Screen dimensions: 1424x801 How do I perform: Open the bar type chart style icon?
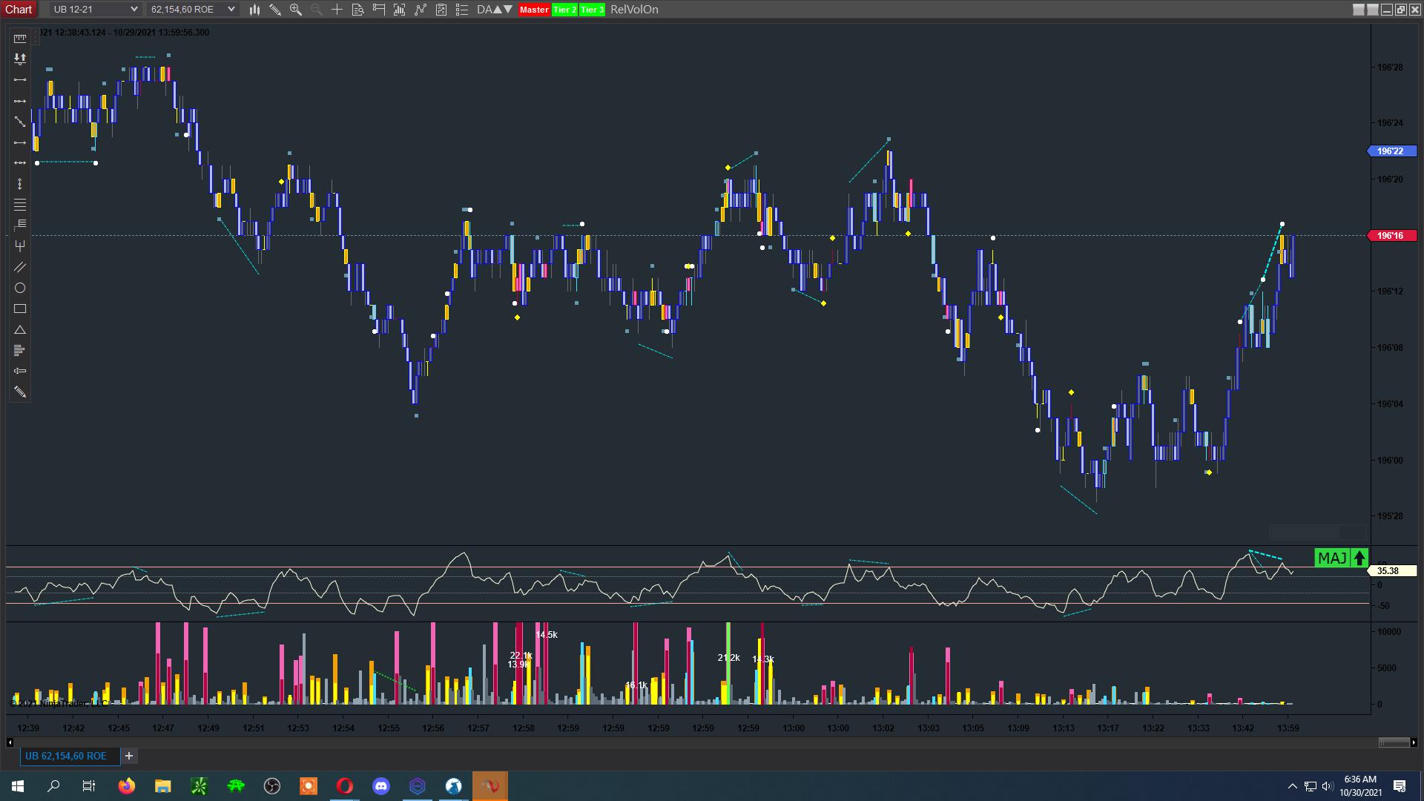254,10
